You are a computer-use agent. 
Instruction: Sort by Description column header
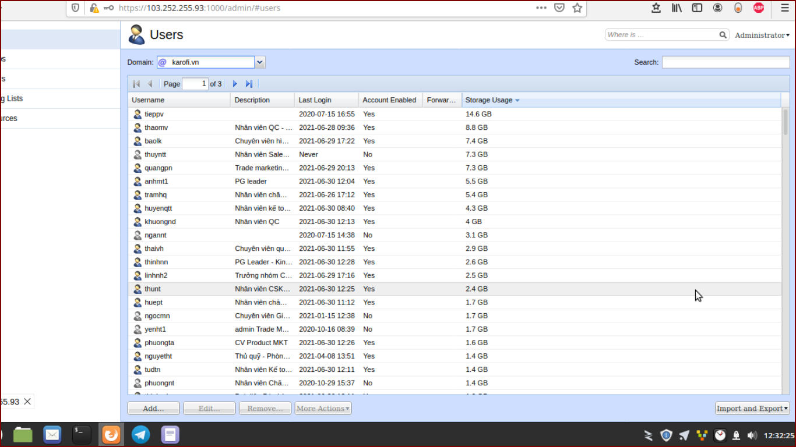pos(263,100)
